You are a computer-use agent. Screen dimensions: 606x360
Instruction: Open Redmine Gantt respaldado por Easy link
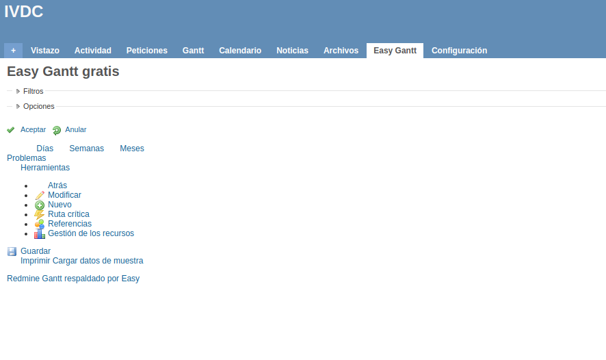point(73,279)
